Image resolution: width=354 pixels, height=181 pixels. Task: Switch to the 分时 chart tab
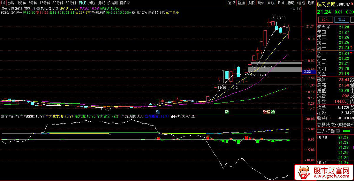pyautogui.click(x=11, y=3)
